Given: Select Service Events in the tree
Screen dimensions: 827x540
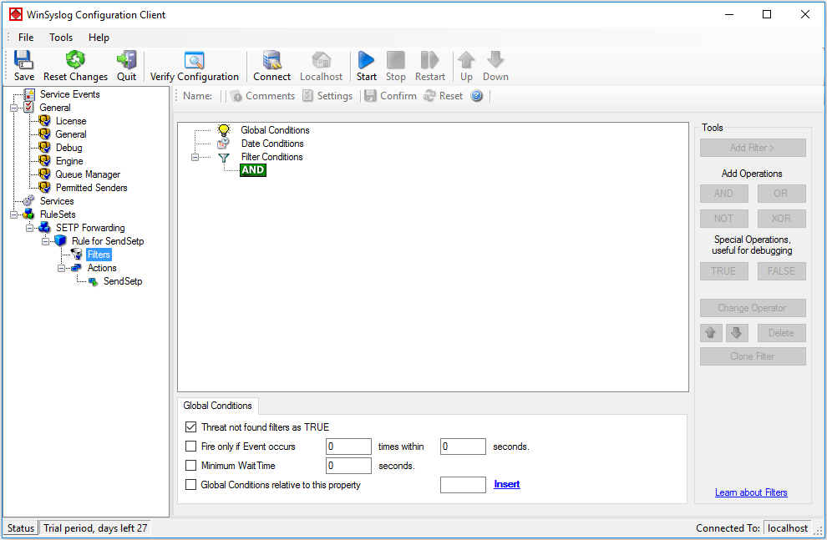Looking at the screenshot, I should tap(69, 94).
